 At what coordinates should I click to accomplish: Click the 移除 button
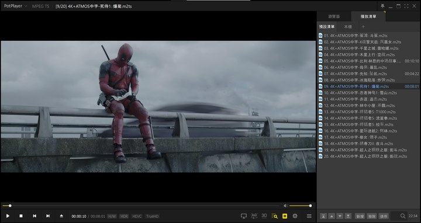(x=372, y=216)
